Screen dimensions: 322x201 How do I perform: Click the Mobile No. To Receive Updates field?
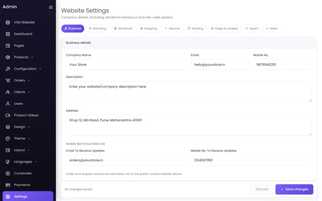(251, 160)
